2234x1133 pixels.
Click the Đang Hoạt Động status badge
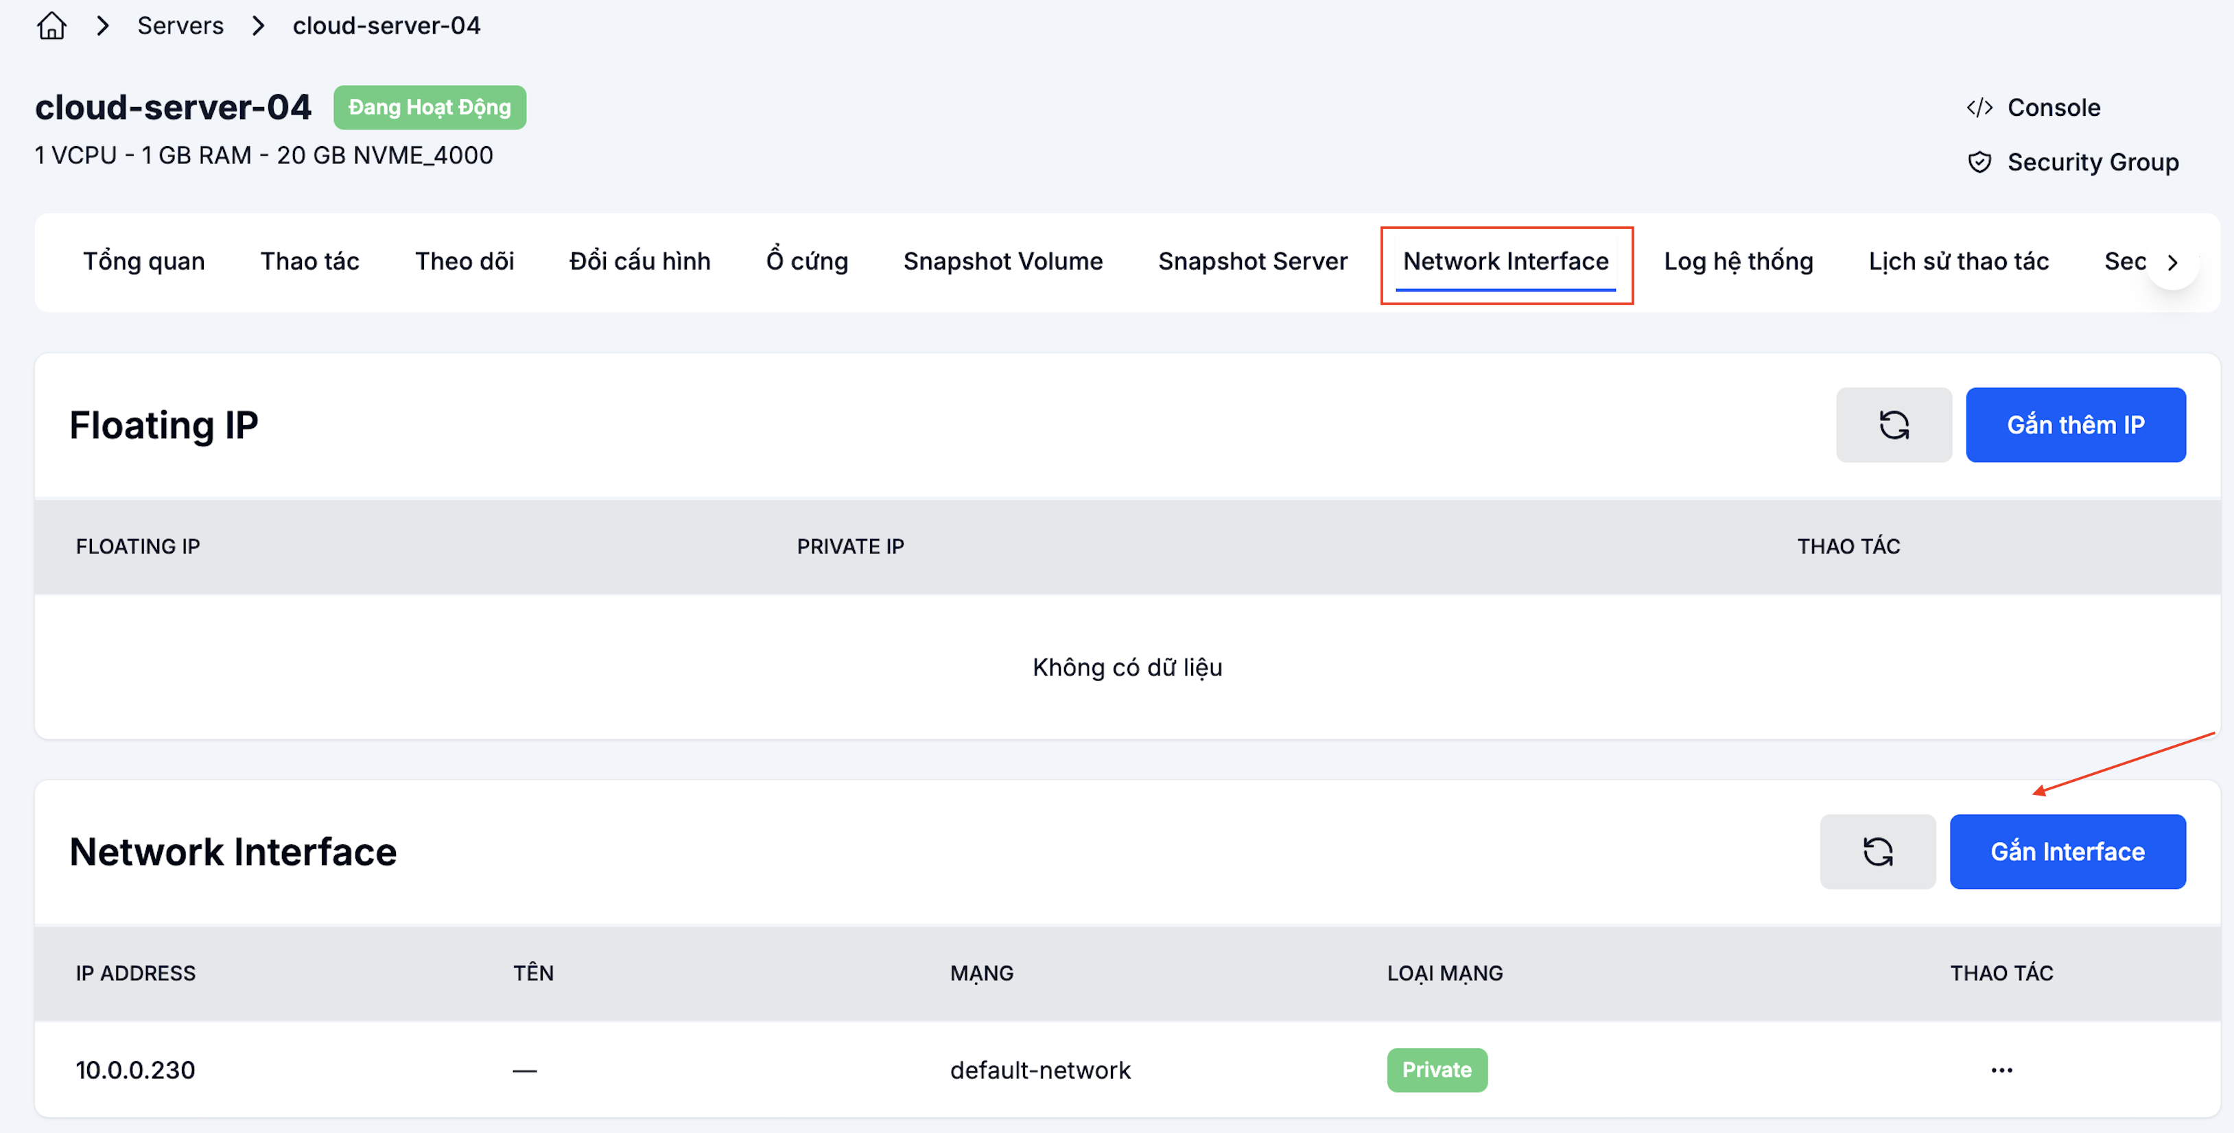(x=430, y=108)
